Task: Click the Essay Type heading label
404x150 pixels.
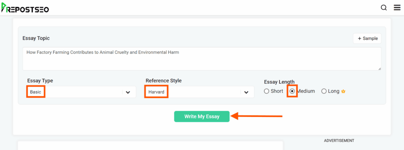Action: pyautogui.click(x=40, y=81)
